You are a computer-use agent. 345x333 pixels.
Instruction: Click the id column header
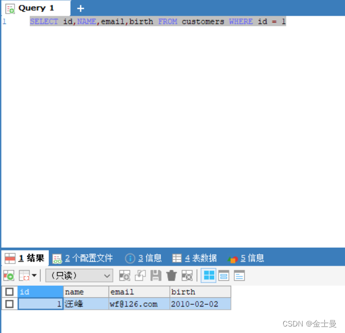tap(41, 292)
